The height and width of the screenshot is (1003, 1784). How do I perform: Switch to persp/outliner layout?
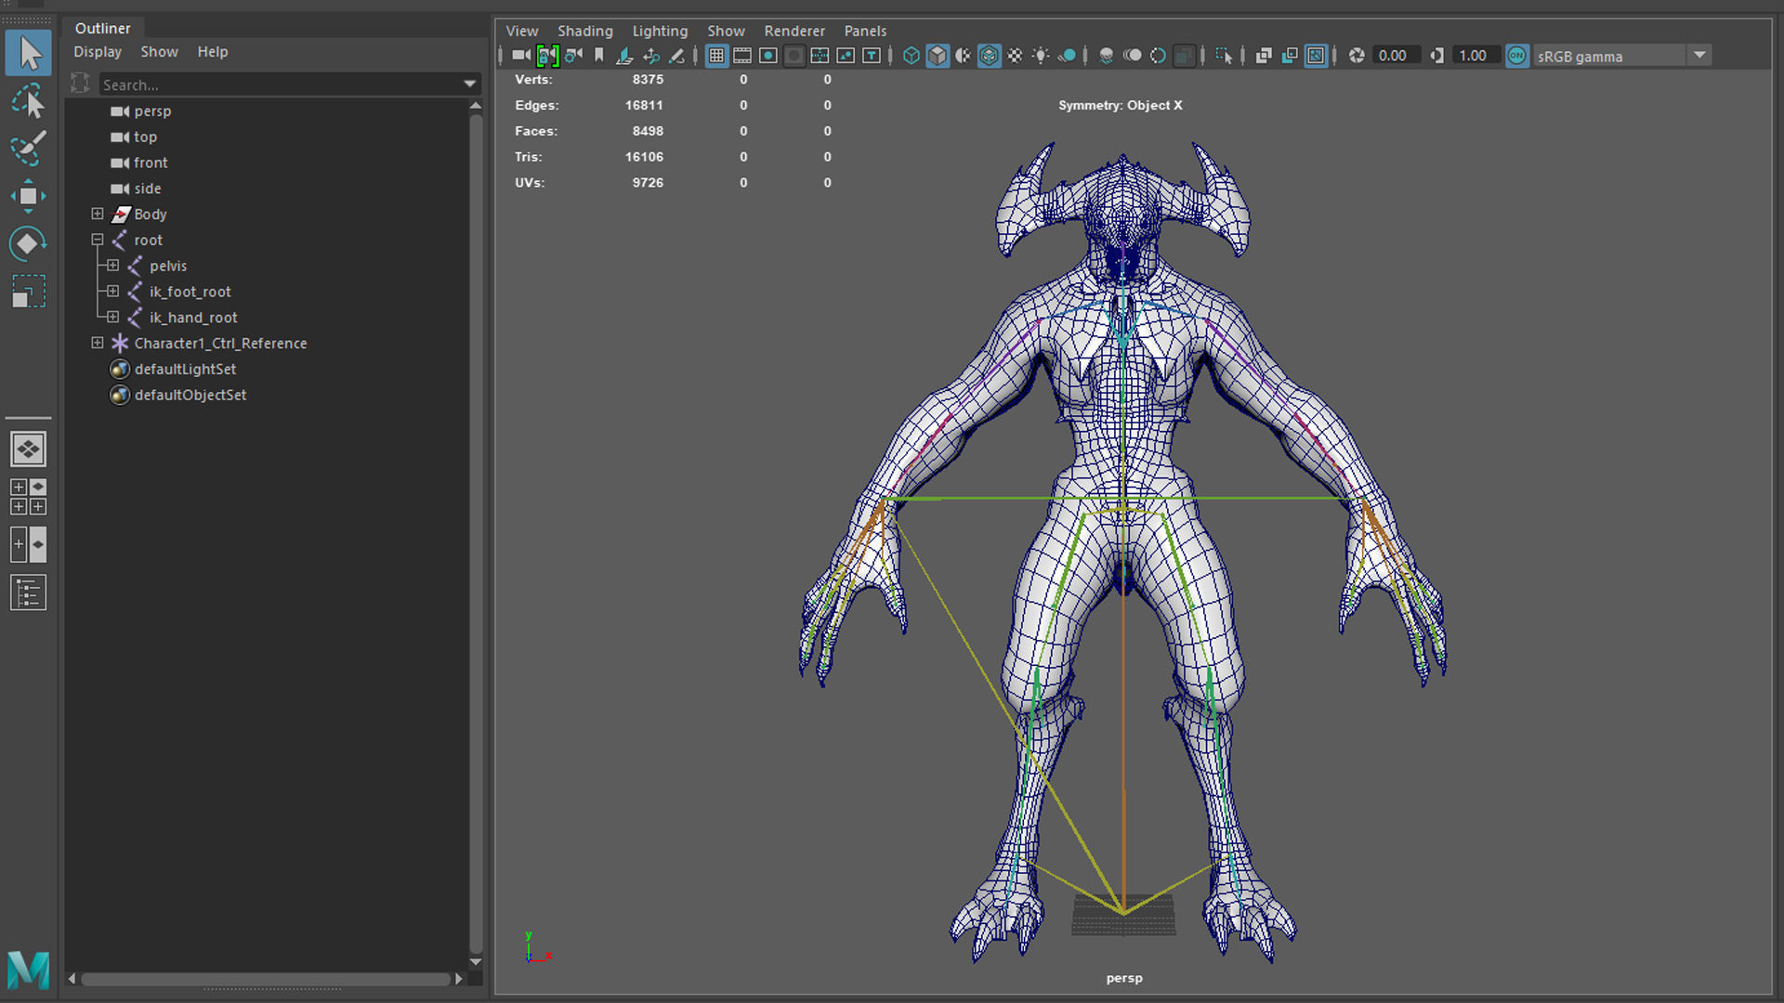(x=29, y=545)
